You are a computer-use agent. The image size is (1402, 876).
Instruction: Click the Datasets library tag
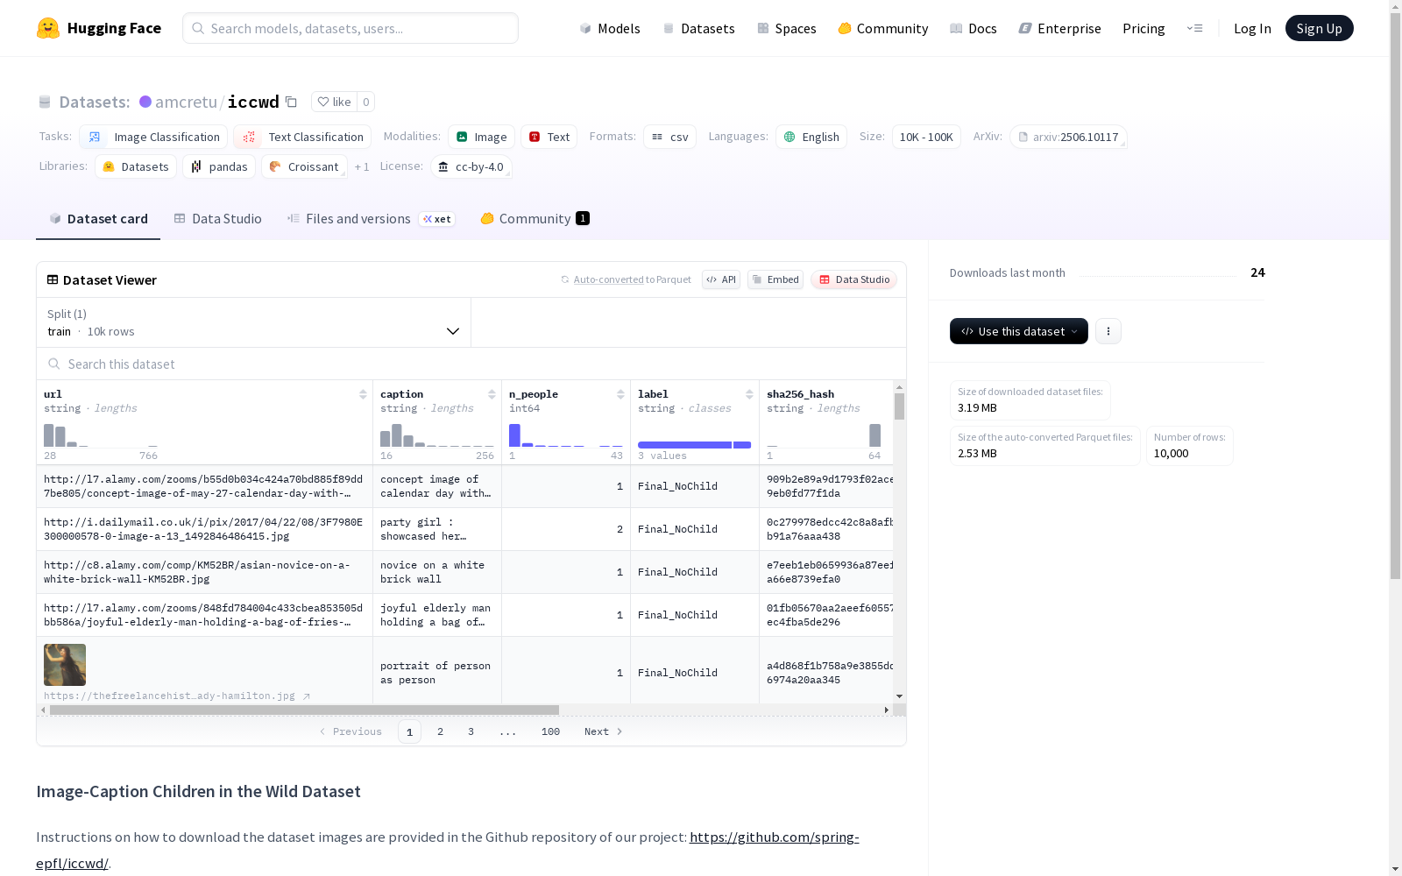tap(136, 166)
